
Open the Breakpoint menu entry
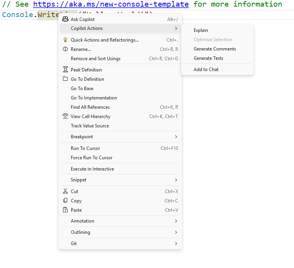click(120, 137)
